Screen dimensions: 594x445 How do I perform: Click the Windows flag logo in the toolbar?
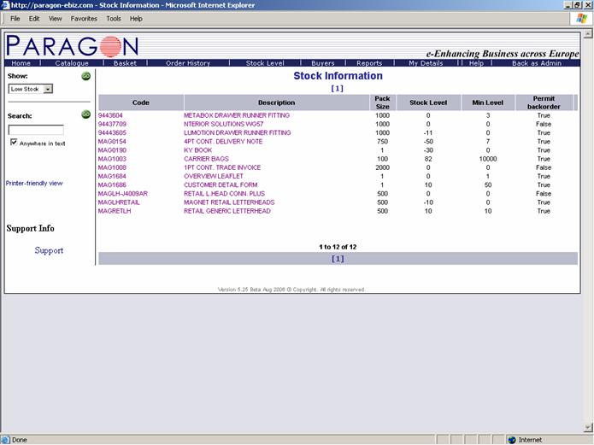click(x=581, y=18)
